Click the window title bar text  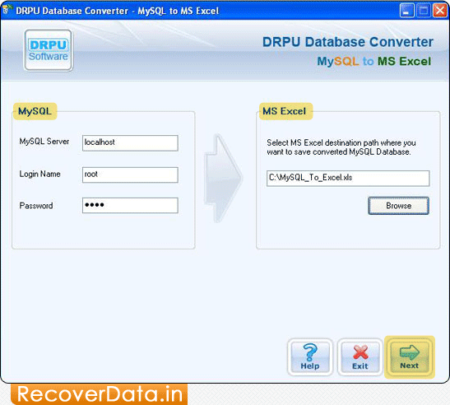click(x=117, y=11)
